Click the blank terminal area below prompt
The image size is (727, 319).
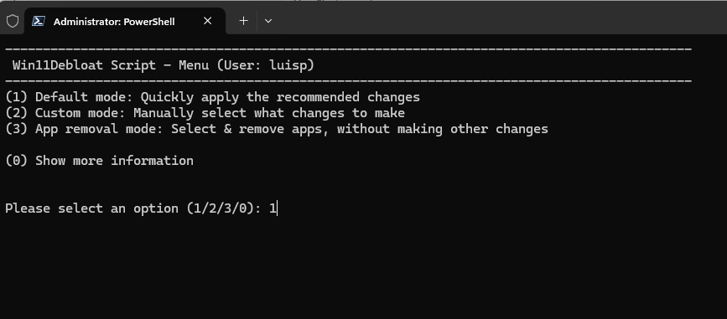pyautogui.click(x=364, y=269)
